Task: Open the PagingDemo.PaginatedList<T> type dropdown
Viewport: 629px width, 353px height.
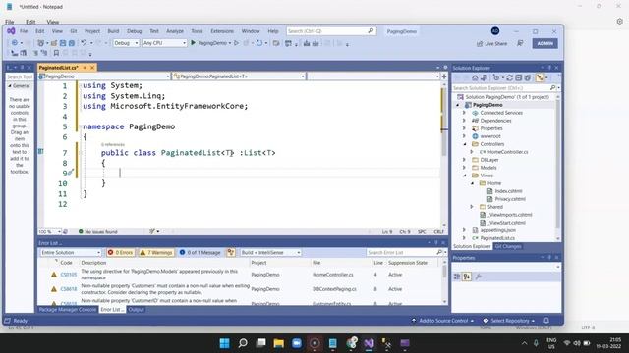Action: [239, 76]
